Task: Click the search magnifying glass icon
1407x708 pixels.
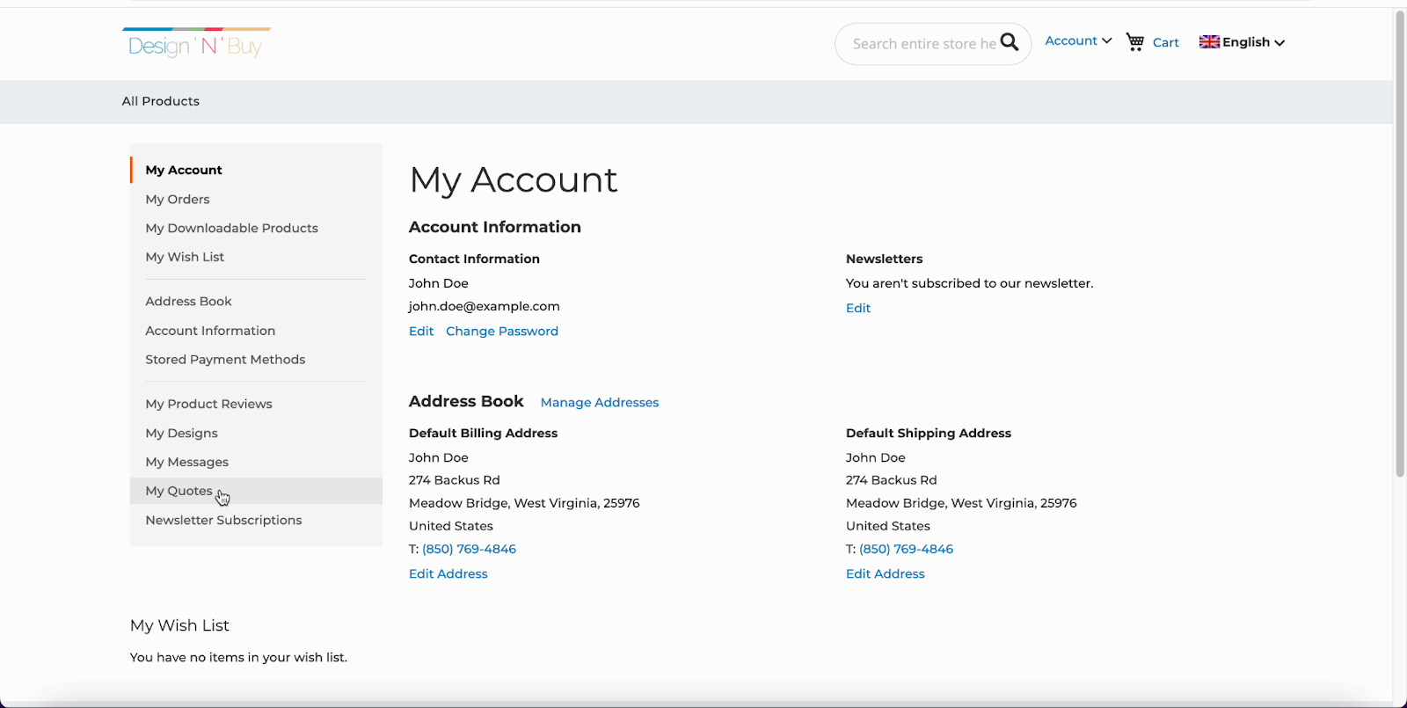Action: (1010, 42)
